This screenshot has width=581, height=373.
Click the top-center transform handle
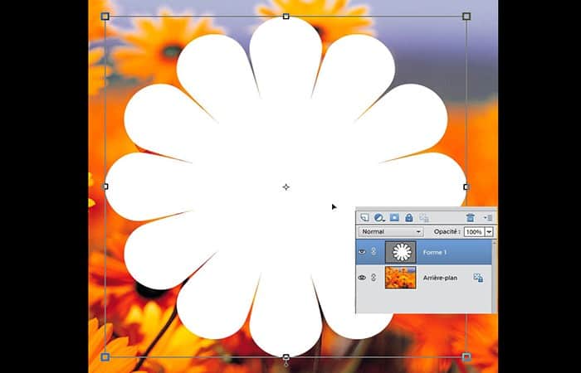(x=286, y=17)
